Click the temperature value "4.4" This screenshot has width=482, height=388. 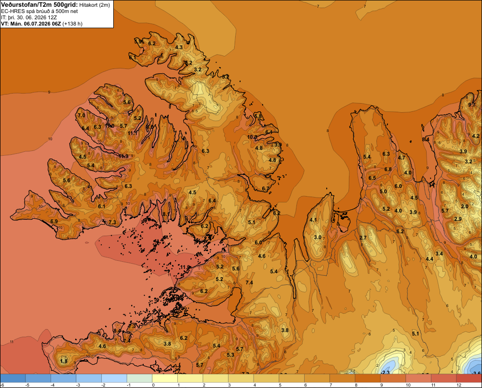429,259
